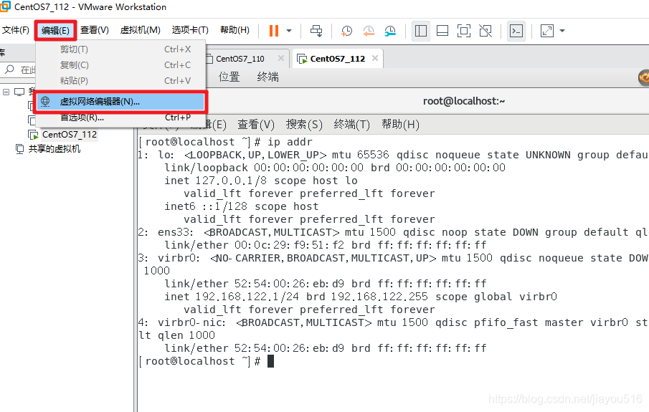The image size is (649, 412).
Task: Close the CentOS7_110 tab
Action: pos(281,58)
